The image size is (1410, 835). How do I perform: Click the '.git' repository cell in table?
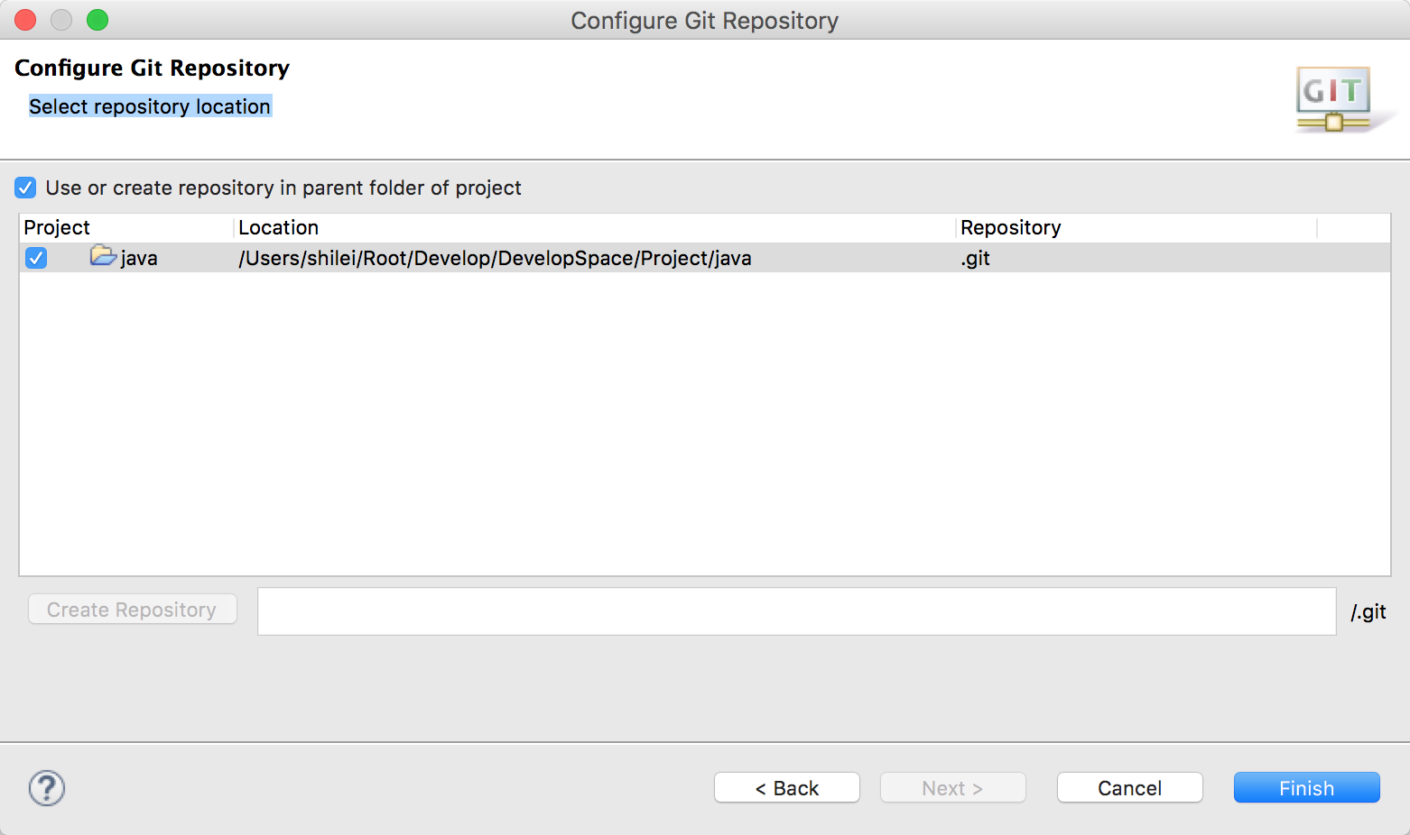coord(975,258)
